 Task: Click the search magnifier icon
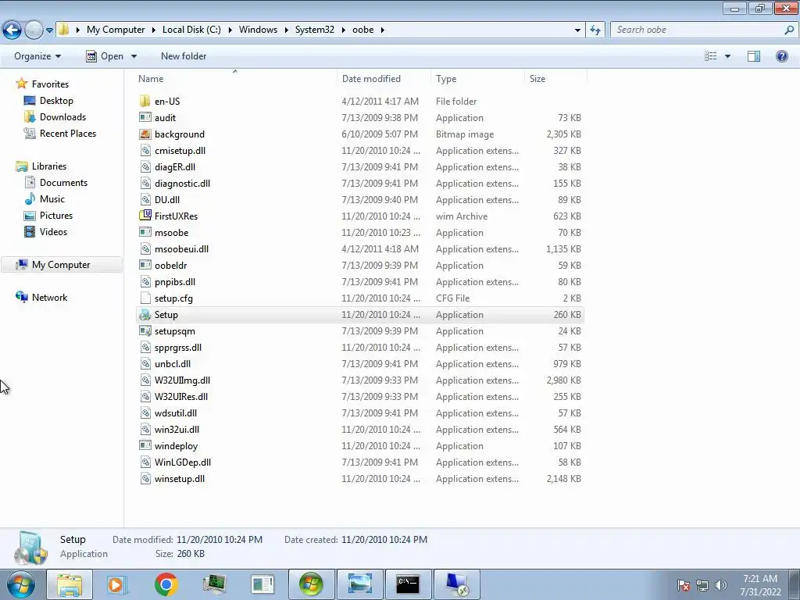click(789, 30)
